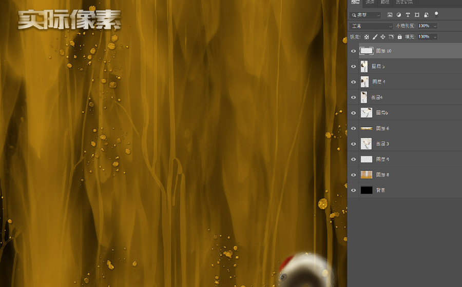
Task: Select layer name 图层 3
Action: [x=382, y=144]
